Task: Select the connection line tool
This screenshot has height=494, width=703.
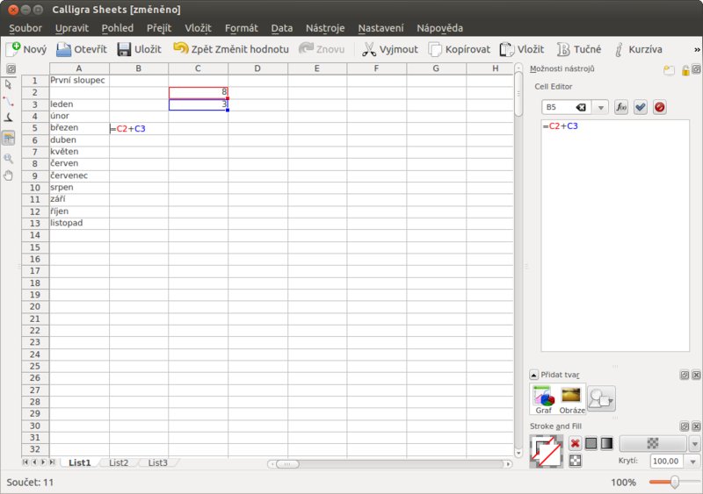Action: 8,101
